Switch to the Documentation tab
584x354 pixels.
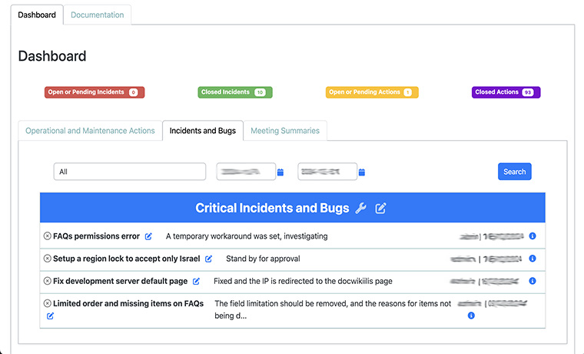point(97,15)
